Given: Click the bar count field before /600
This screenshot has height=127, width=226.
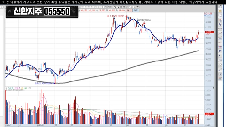Looking at the screenshot, I should [105, 7].
